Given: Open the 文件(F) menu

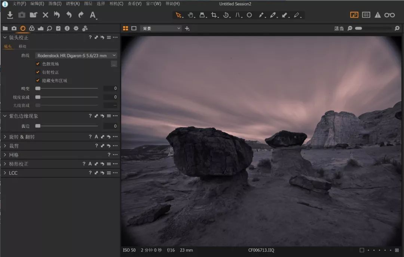Looking at the screenshot, I should (x=19, y=4).
